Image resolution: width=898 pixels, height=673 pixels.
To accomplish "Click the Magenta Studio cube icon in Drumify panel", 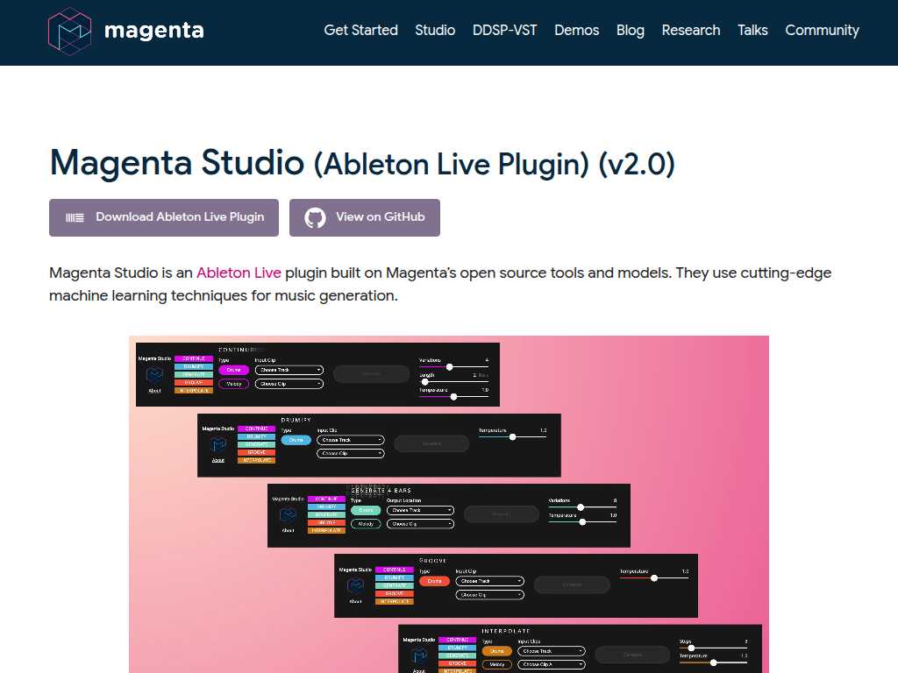I will coord(218,444).
